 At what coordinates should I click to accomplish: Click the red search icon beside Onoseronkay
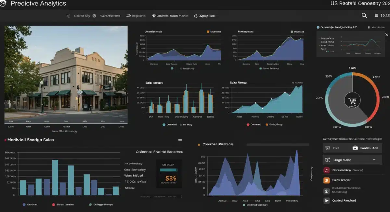[x=326, y=170]
